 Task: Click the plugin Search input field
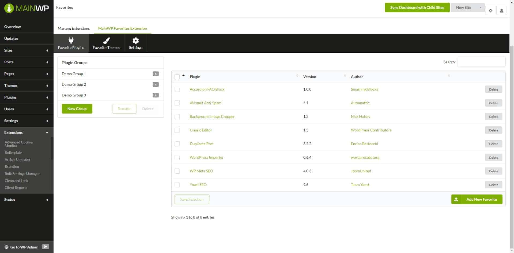coord(481,62)
